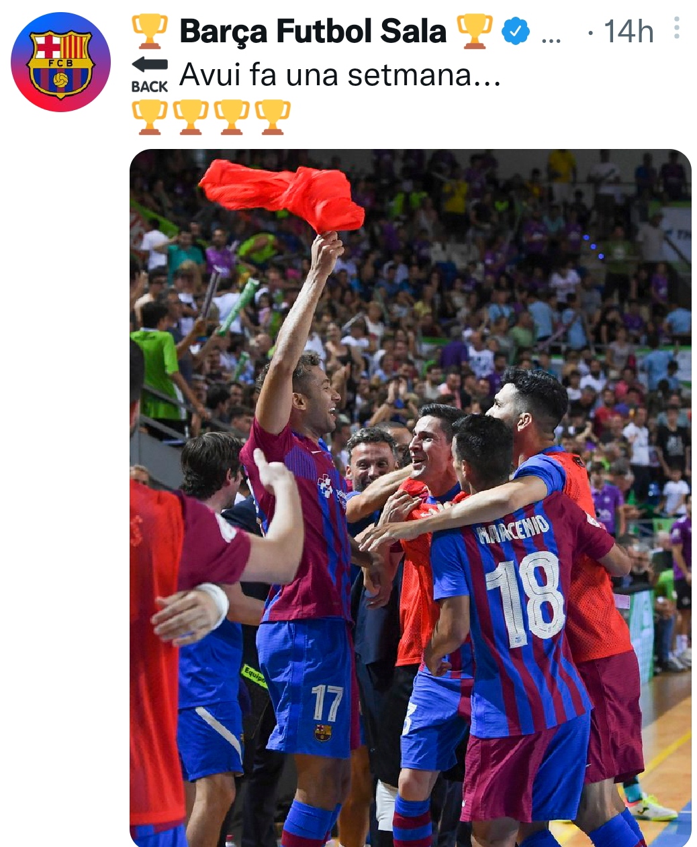Click the second trophy in the four-trophy row

pyautogui.click(x=191, y=117)
